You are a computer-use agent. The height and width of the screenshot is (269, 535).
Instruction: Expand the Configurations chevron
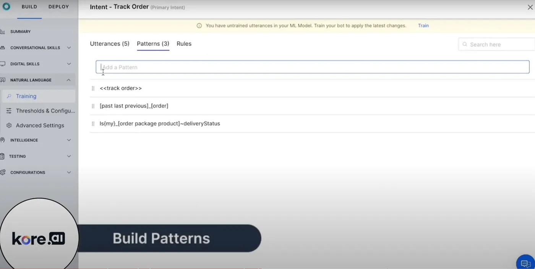coord(69,172)
